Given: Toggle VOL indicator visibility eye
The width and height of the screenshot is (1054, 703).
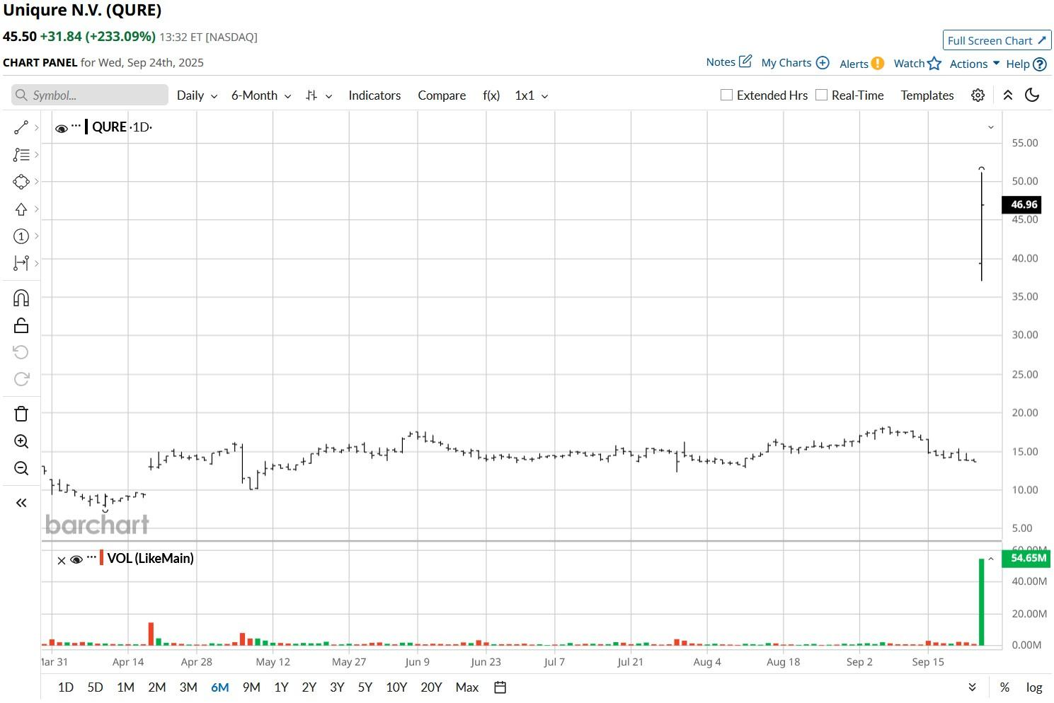Looking at the screenshot, I should 76,559.
